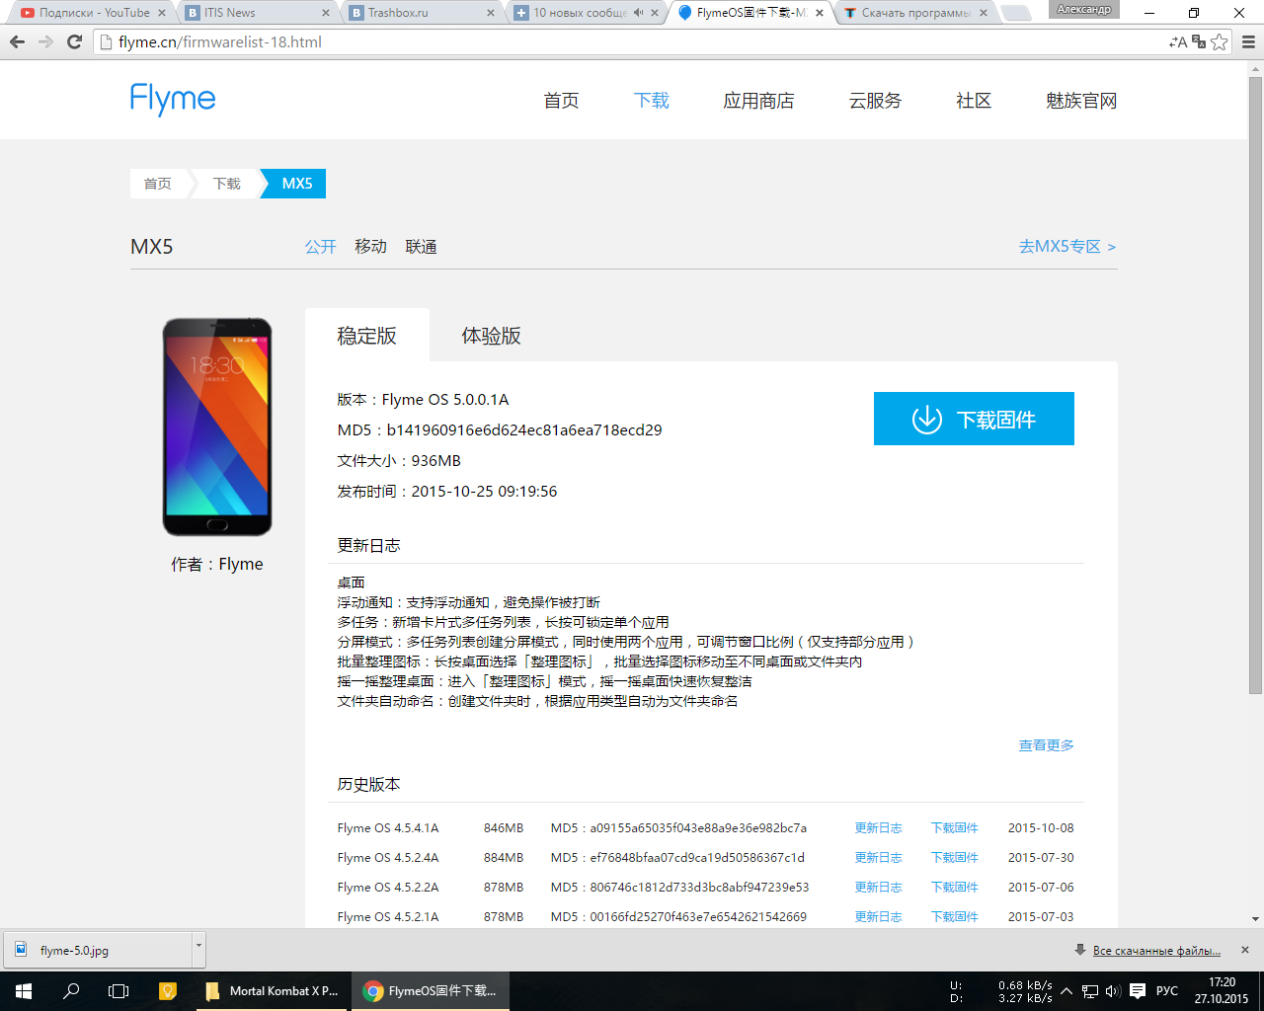Open 更新日志 for Flyme OS 4.5.2.2A
The width and height of the screenshot is (1264, 1011).
point(879,888)
